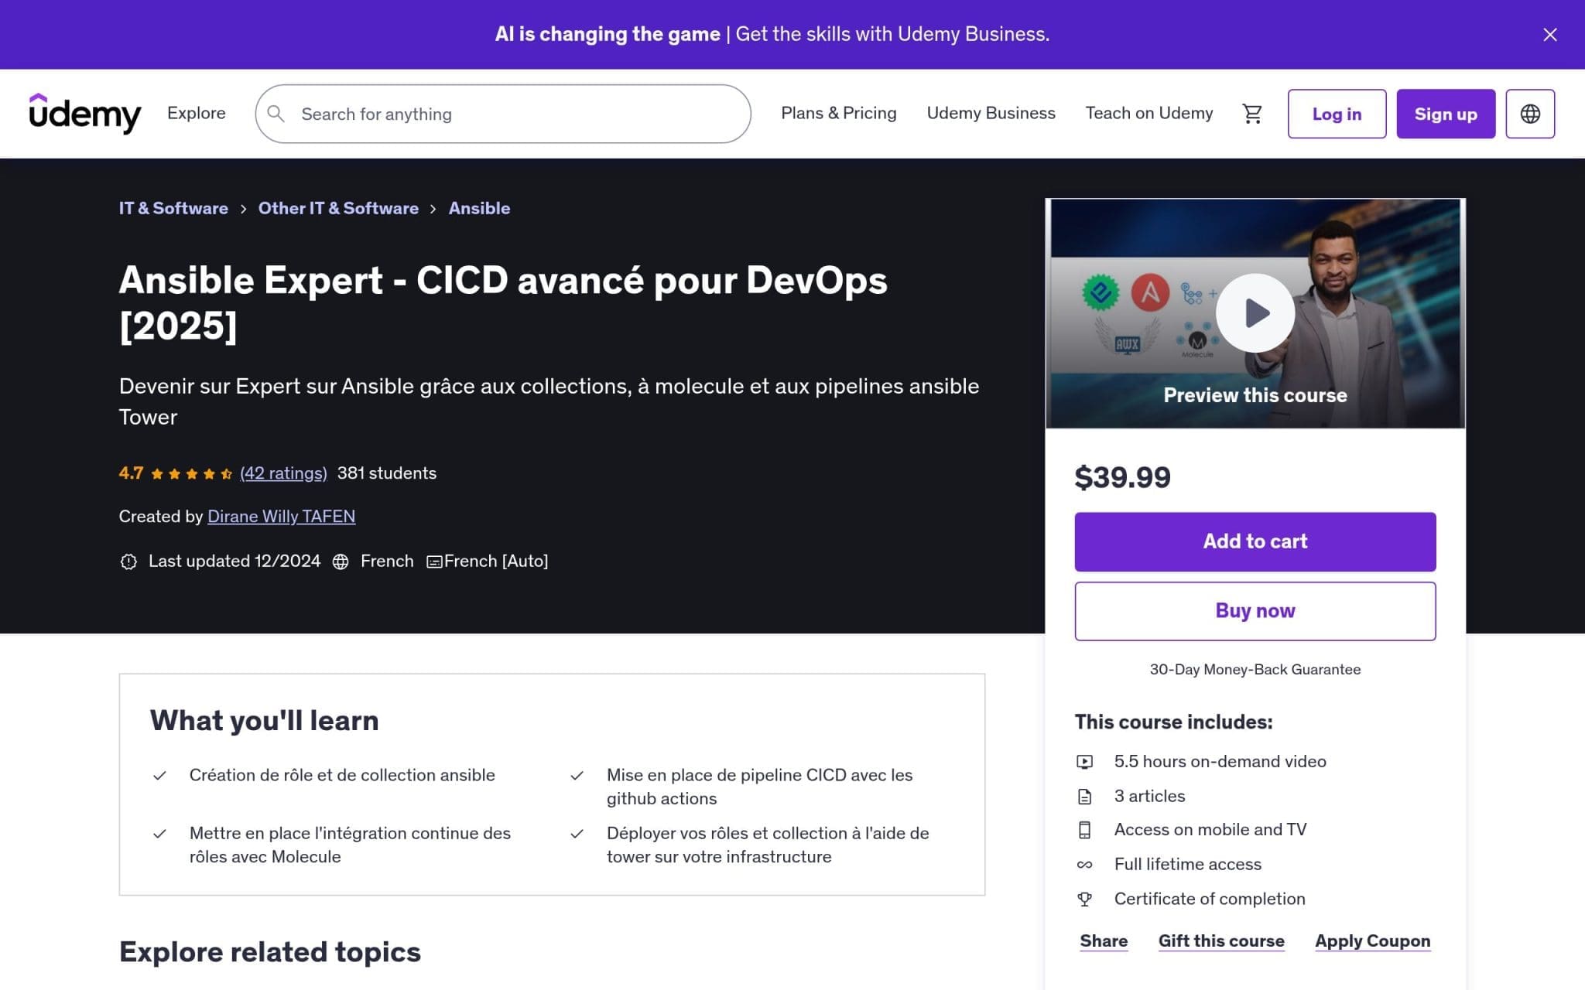1585x990 pixels.
Task: Open the shopping cart icon
Action: [1252, 113]
